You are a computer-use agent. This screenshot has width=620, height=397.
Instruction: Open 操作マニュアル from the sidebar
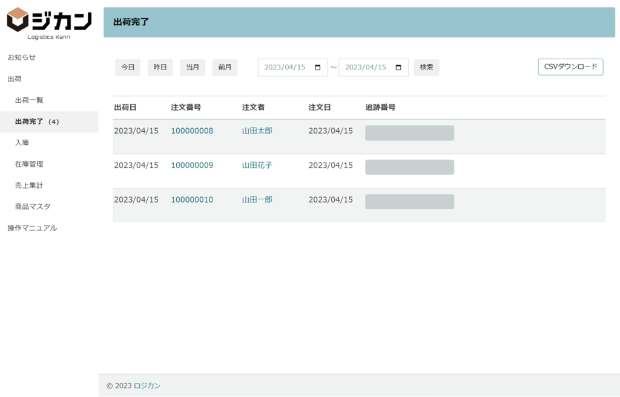(x=32, y=228)
